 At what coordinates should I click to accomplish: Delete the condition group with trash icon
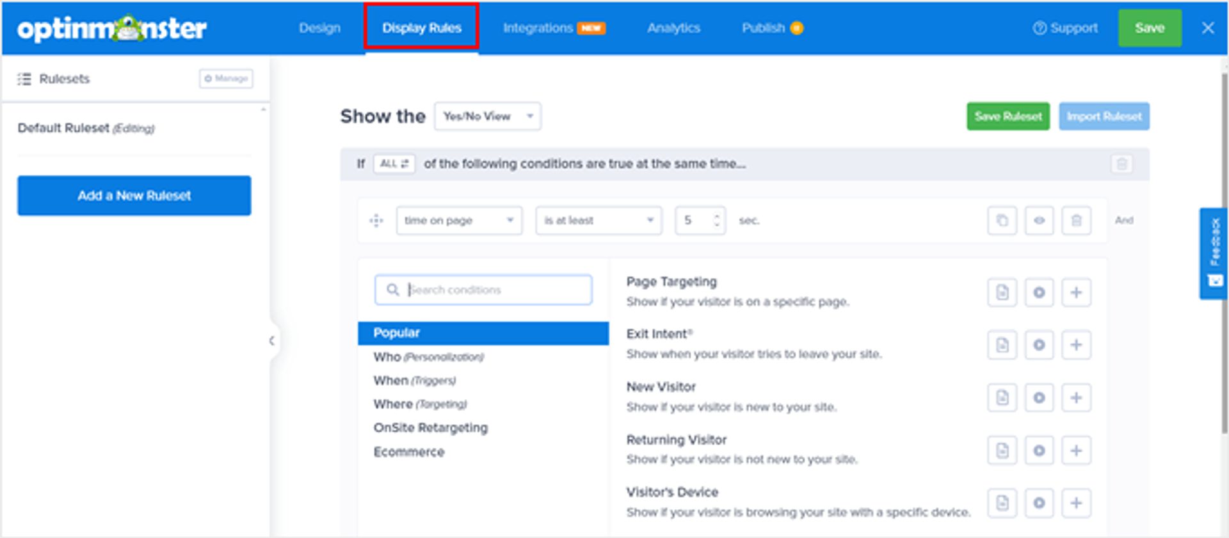tap(1121, 164)
